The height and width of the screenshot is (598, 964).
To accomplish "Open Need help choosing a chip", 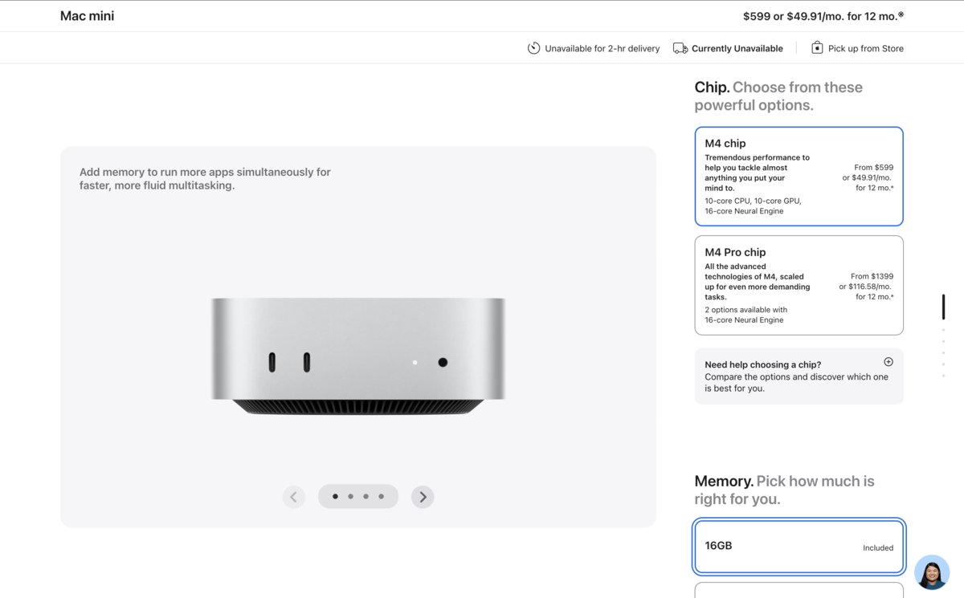I will click(x=799, y=376).
